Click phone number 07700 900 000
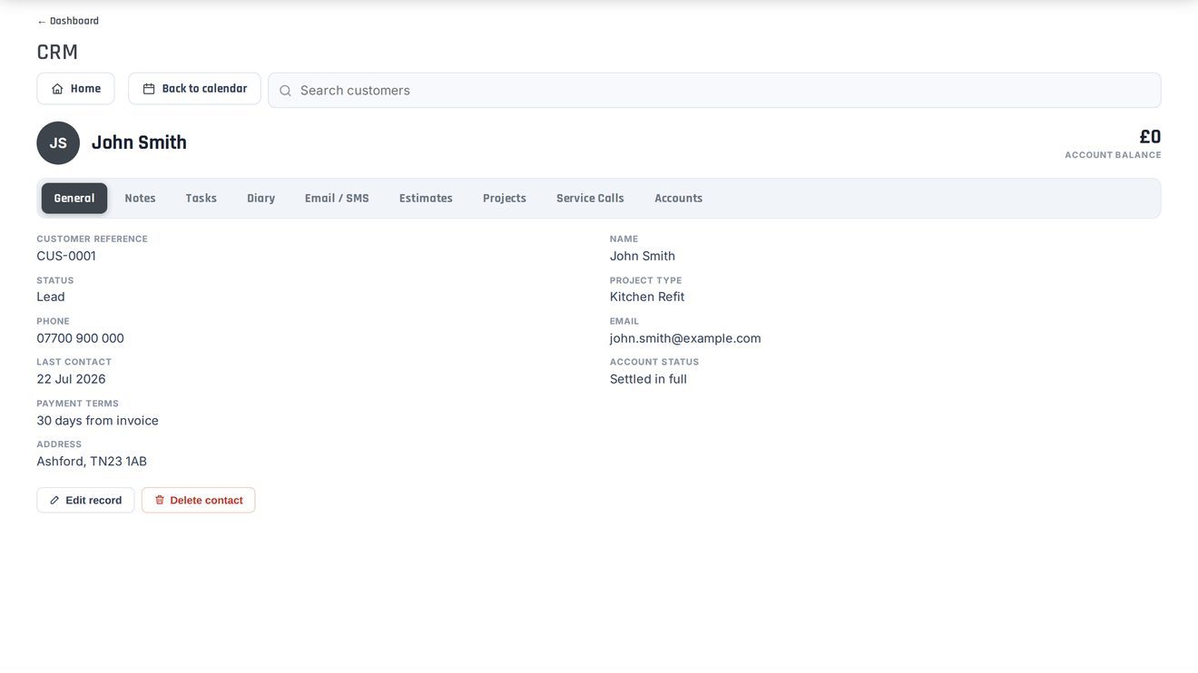Image resolution: width=1198 pixels, height=673 pixels. point(80,338)
